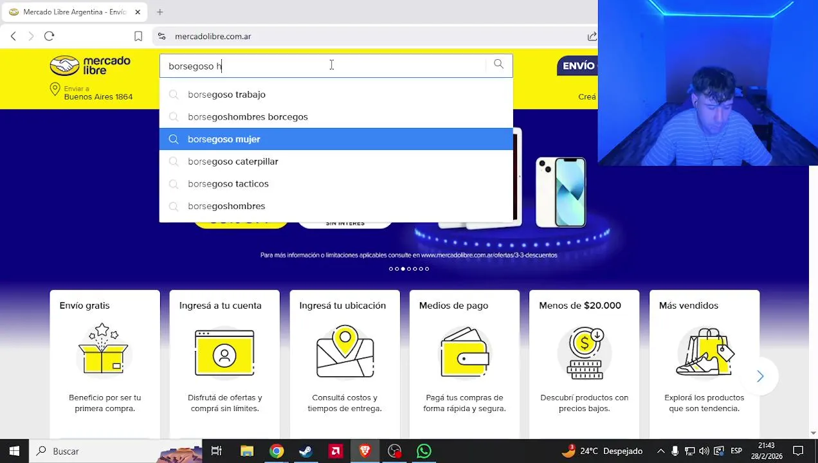The width and height of the screenshot is (818, 463).
Task: Click the last carousel pagination dot
Action: click(x=427, y=269)
